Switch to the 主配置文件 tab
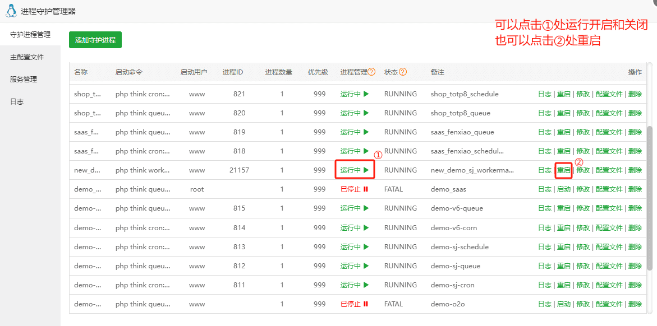This screenshot has width=657, height=326. [27, 57]
